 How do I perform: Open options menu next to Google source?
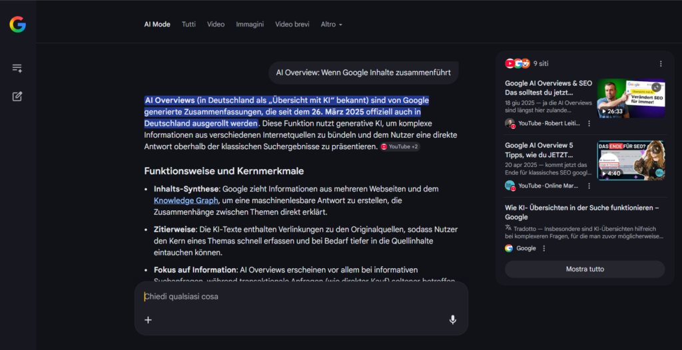[x=543, y=248]
